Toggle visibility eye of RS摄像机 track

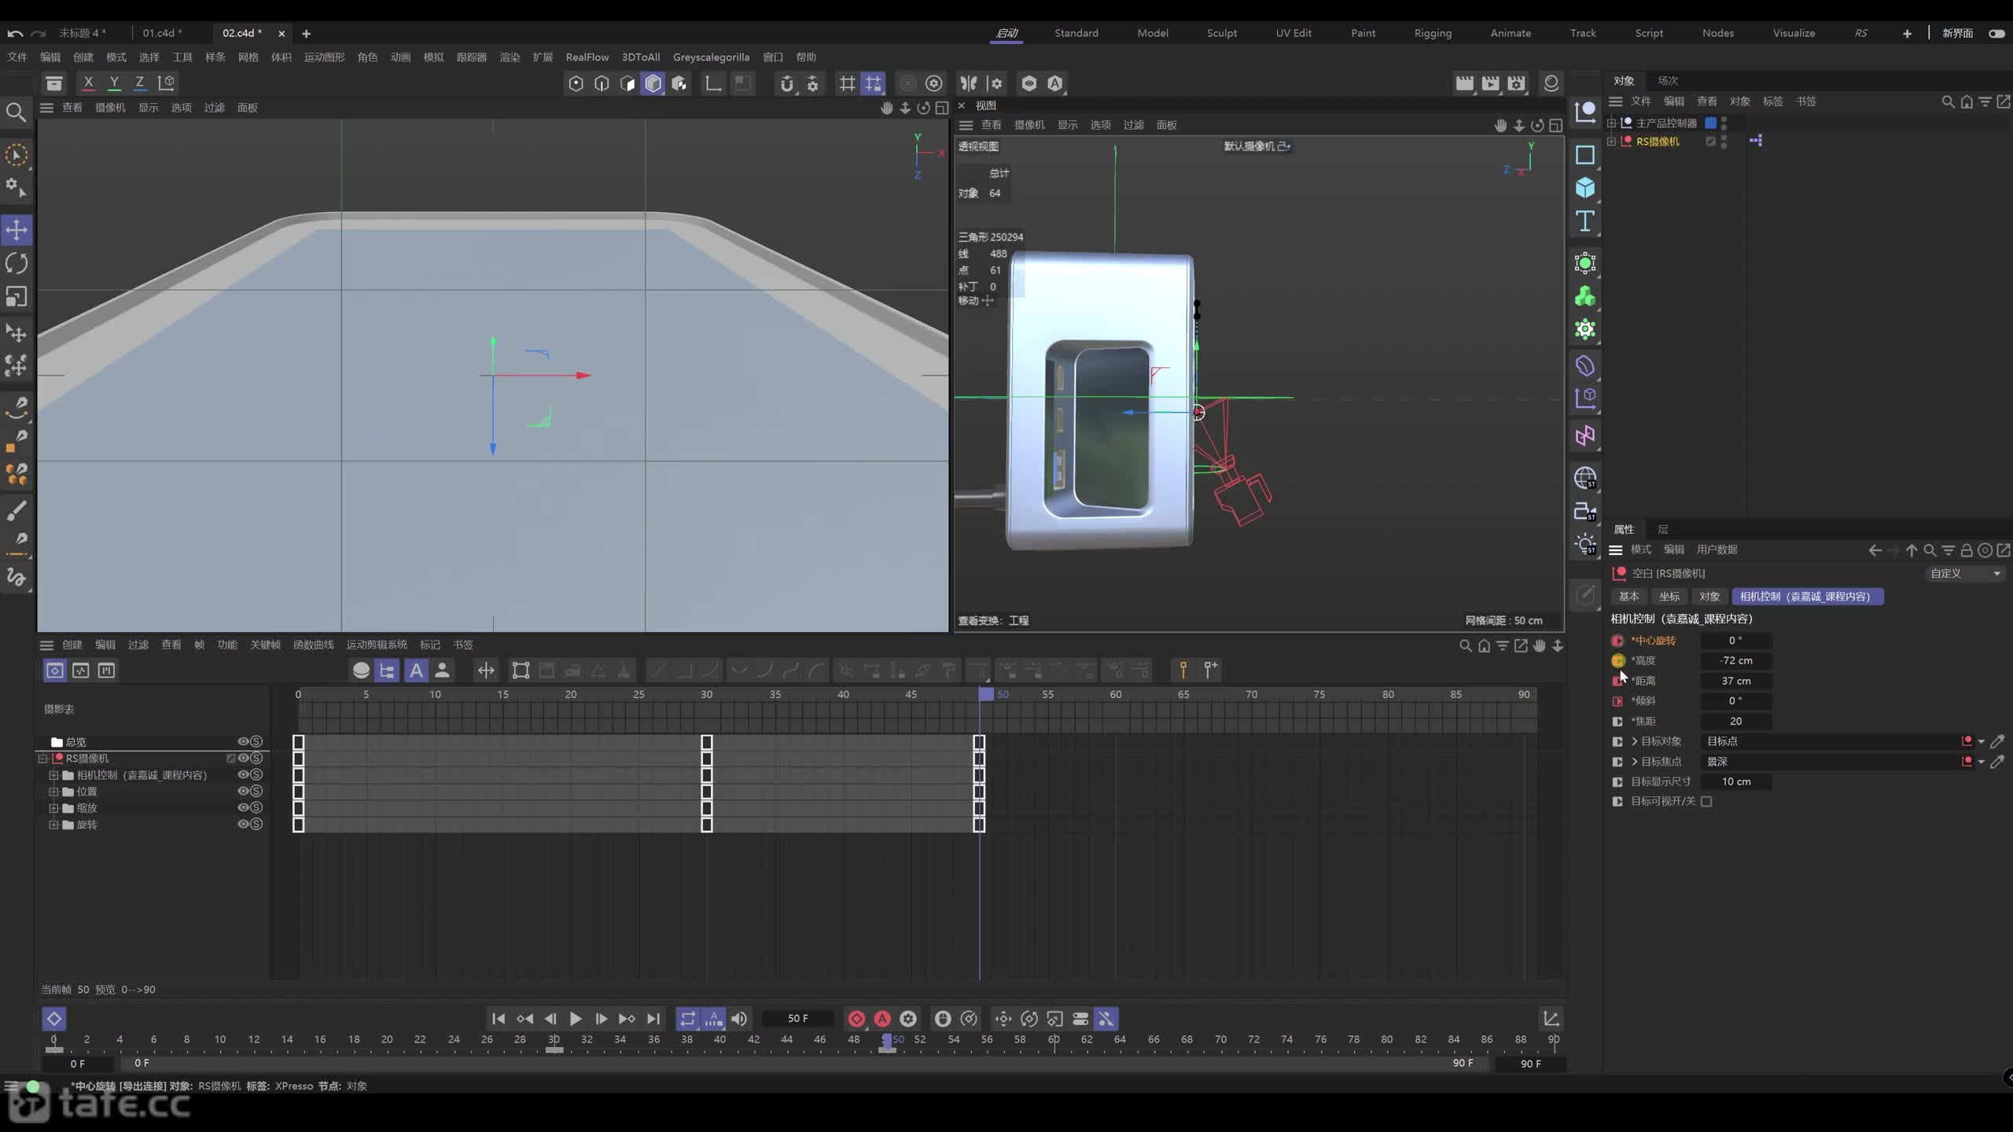[243, 758]
